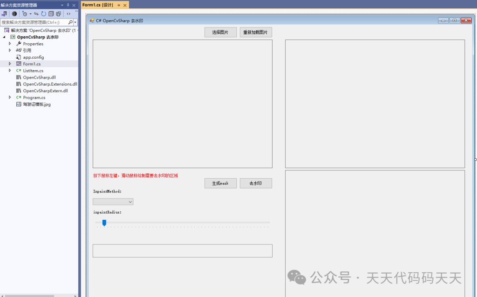Select OpenCvSharp.dll in the tree
Screen dimensions: 477x297
click(39, 77)
